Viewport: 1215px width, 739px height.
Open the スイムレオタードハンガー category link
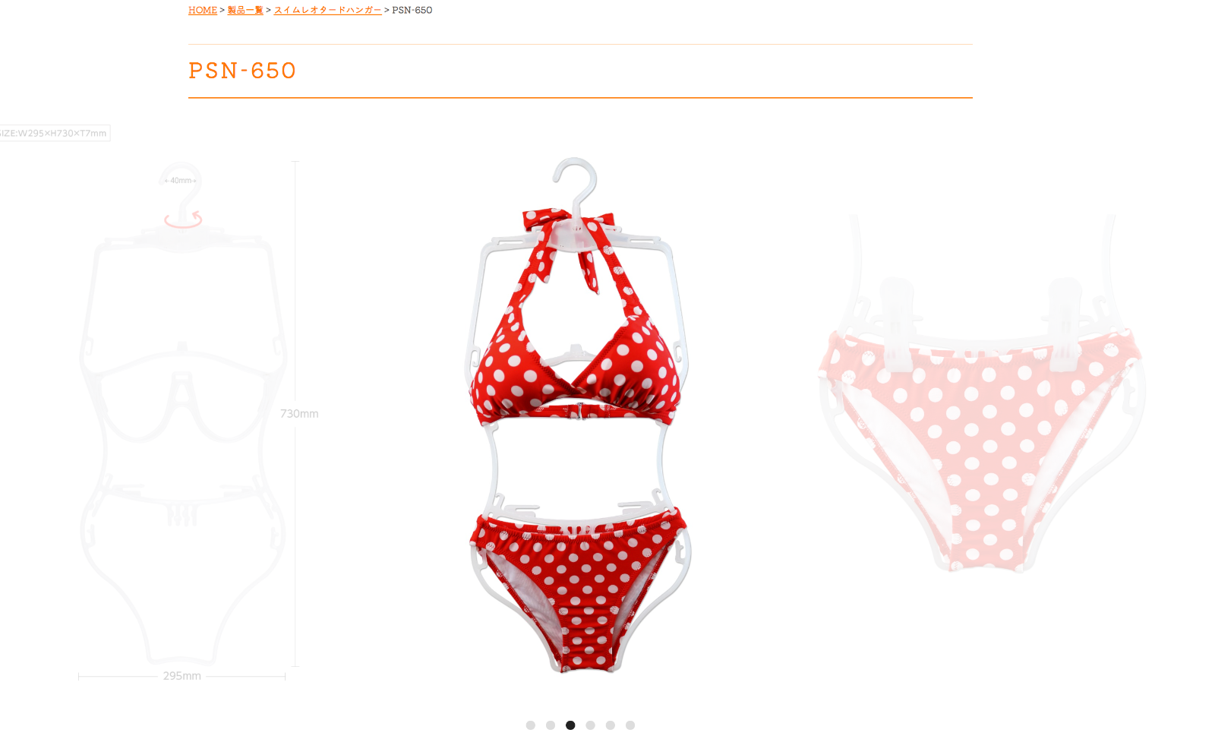(328, 10)
